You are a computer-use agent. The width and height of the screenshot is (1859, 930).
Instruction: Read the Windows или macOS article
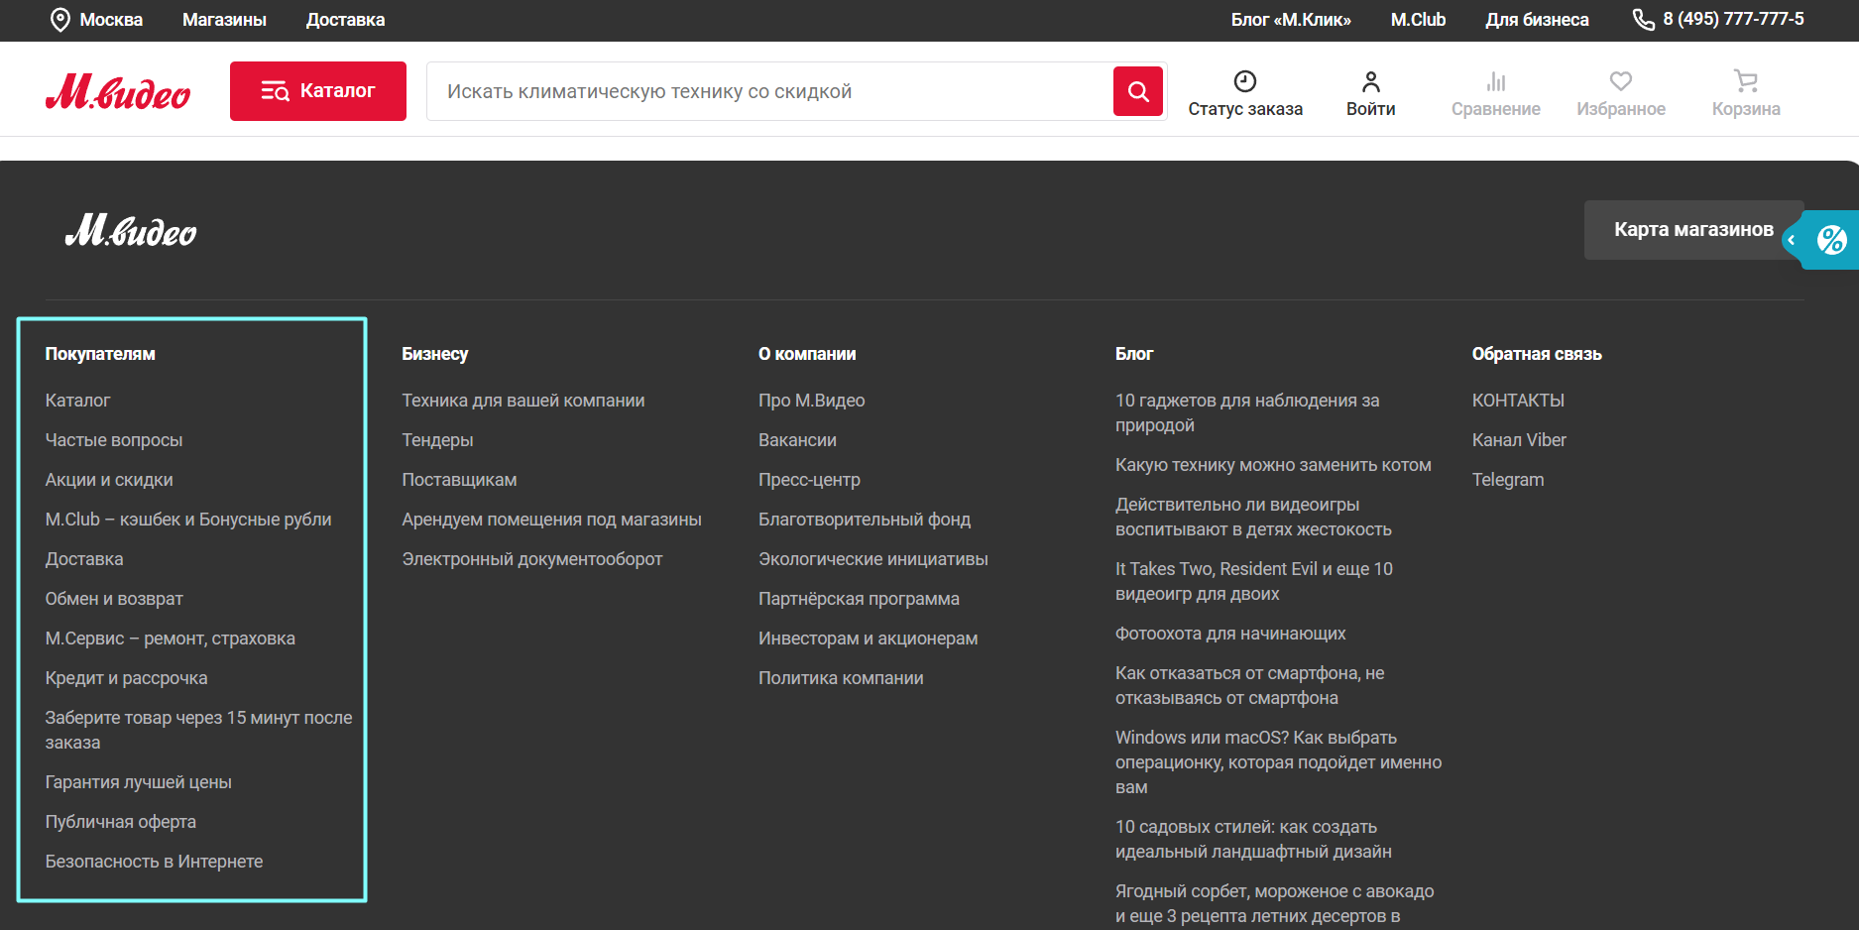coord(1279,762)
